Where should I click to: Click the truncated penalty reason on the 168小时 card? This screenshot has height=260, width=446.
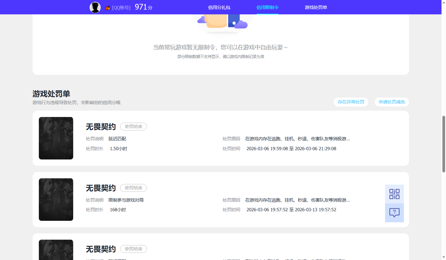(298, 200)
